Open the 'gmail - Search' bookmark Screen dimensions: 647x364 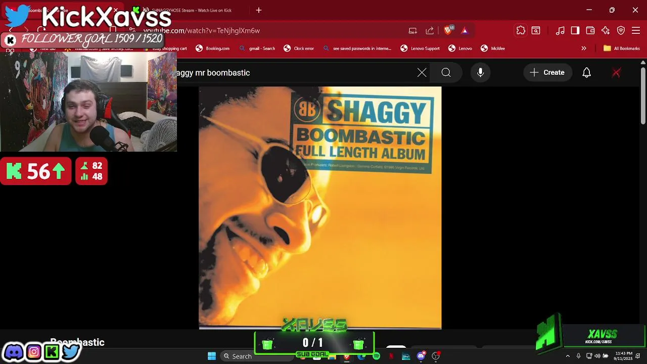coord(257,49)
